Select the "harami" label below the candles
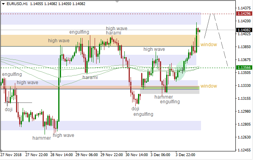The image size is (253, 160). click(x=90, y=77)
